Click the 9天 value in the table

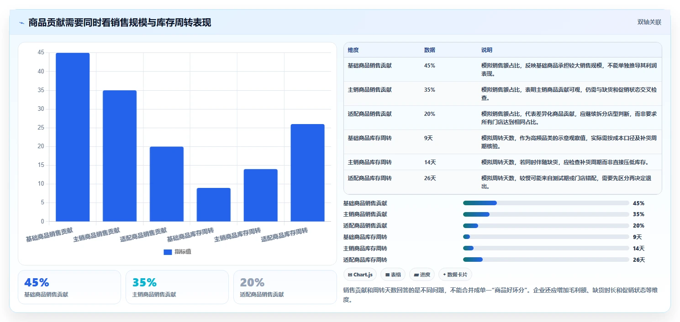(428, 138)
